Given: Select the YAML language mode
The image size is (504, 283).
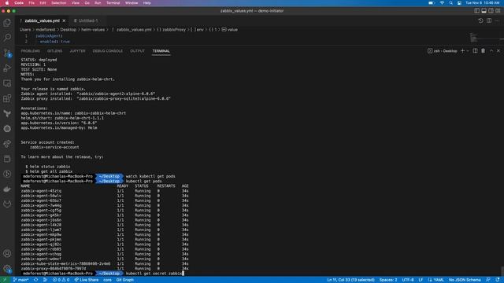Looking at the screenshot, I should 439,280.
